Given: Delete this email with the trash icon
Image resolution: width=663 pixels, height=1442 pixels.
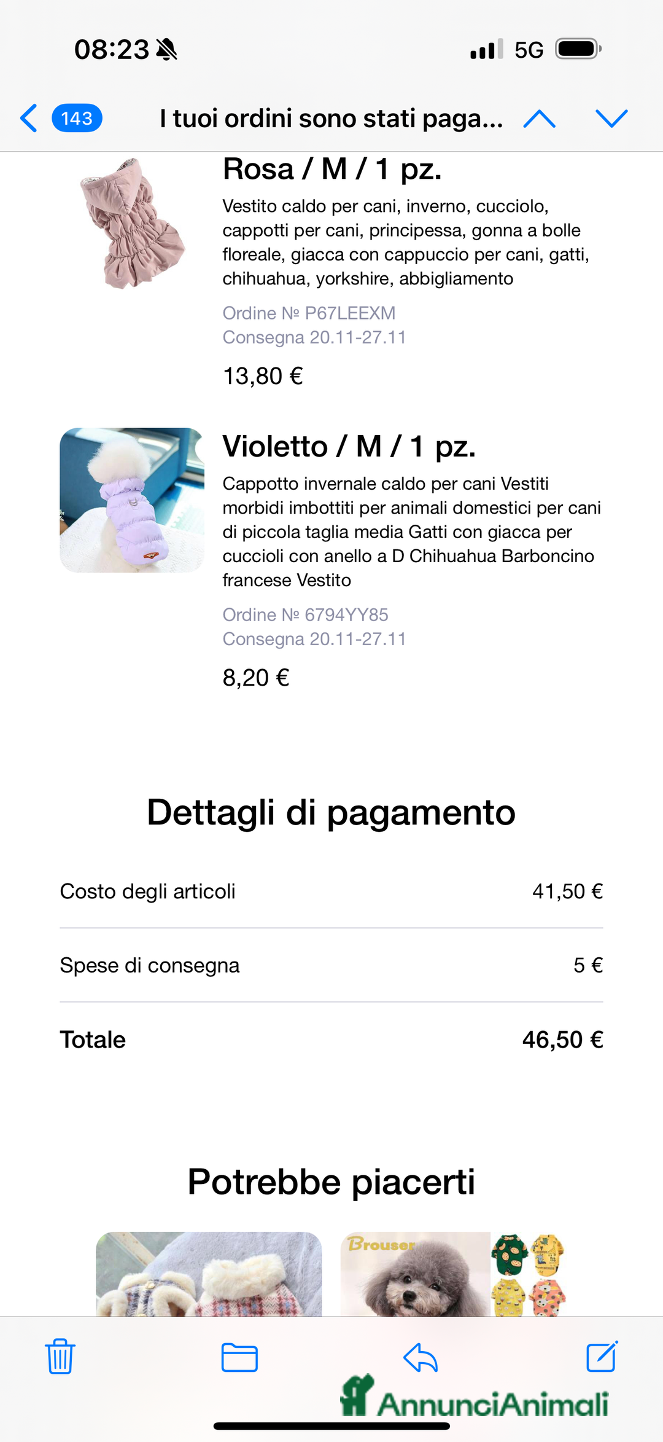Looking at the screenshot, I should tap(60, 1357).
